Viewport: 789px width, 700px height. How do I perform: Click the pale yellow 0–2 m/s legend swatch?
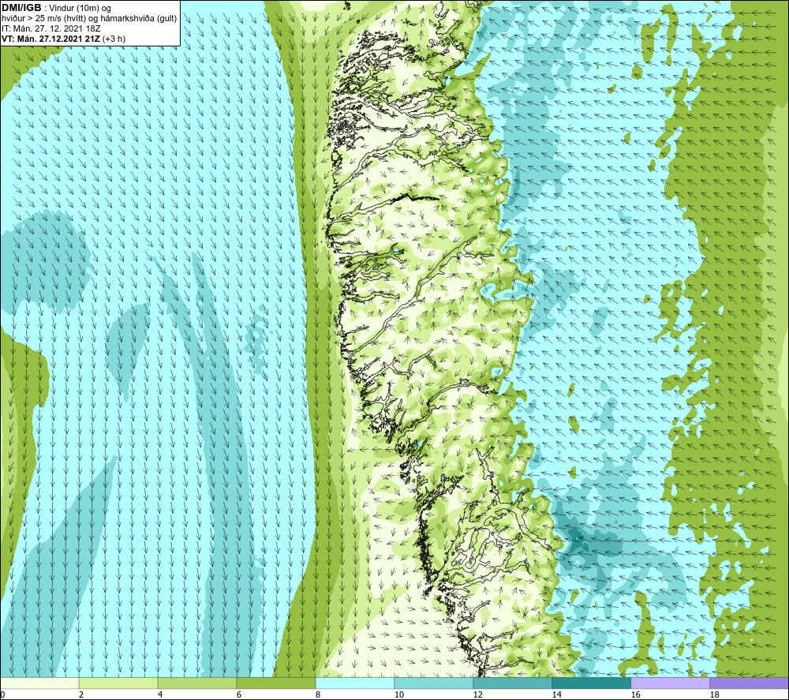coord(39,683)
